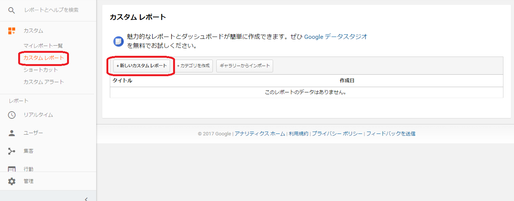Click the Google Data Studio logo icon
This screenshot has height=201, width=514.
pyautogui.click(x=119, y=41)
